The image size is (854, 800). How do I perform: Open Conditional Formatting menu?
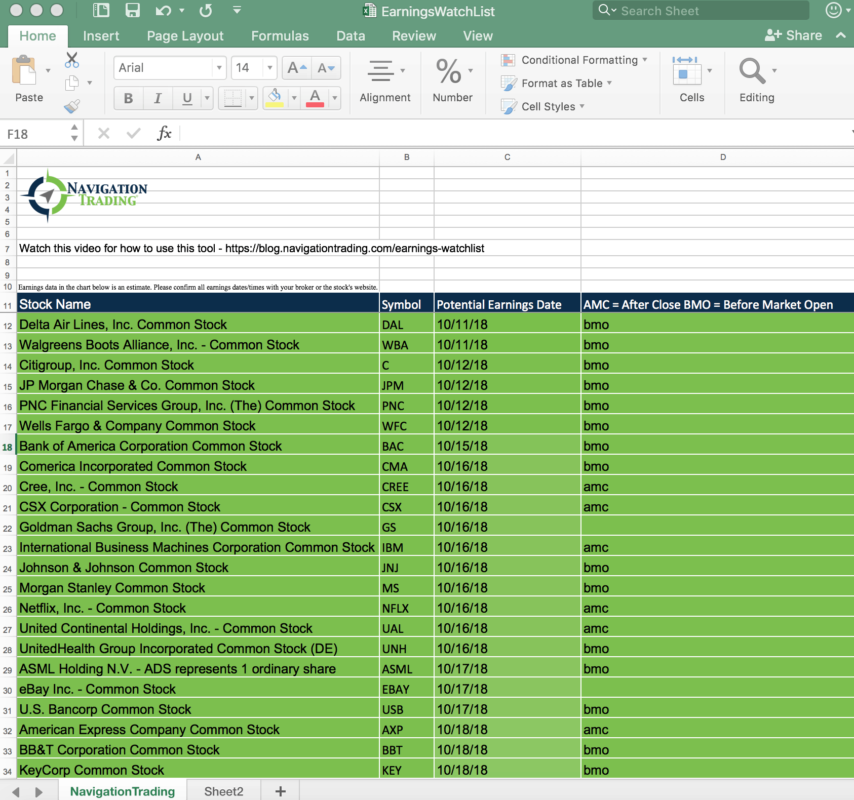574,60
